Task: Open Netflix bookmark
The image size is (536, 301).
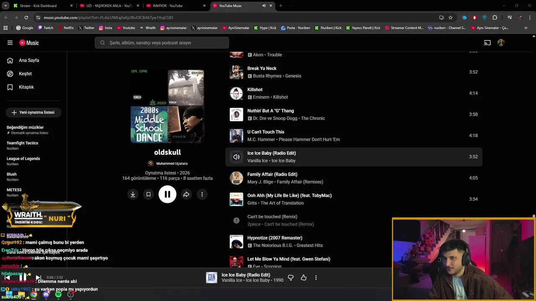Action: (65, 28)
